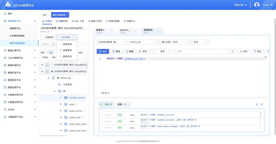Screen dimensions: 276x144
Task: Select the 函数 filter chip
Action: (80, 53)
